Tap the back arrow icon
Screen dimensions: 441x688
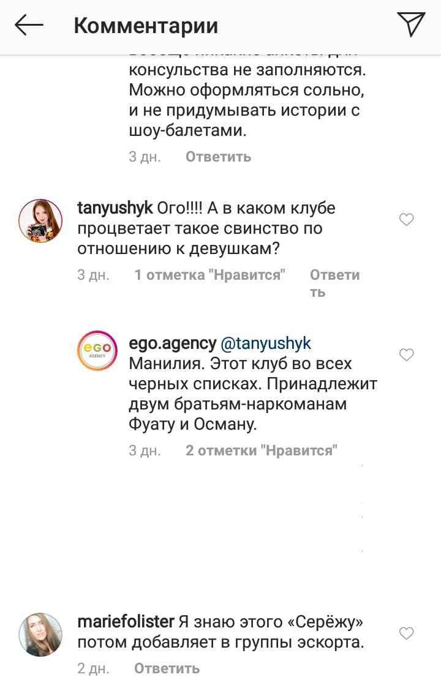pos(29,25)
